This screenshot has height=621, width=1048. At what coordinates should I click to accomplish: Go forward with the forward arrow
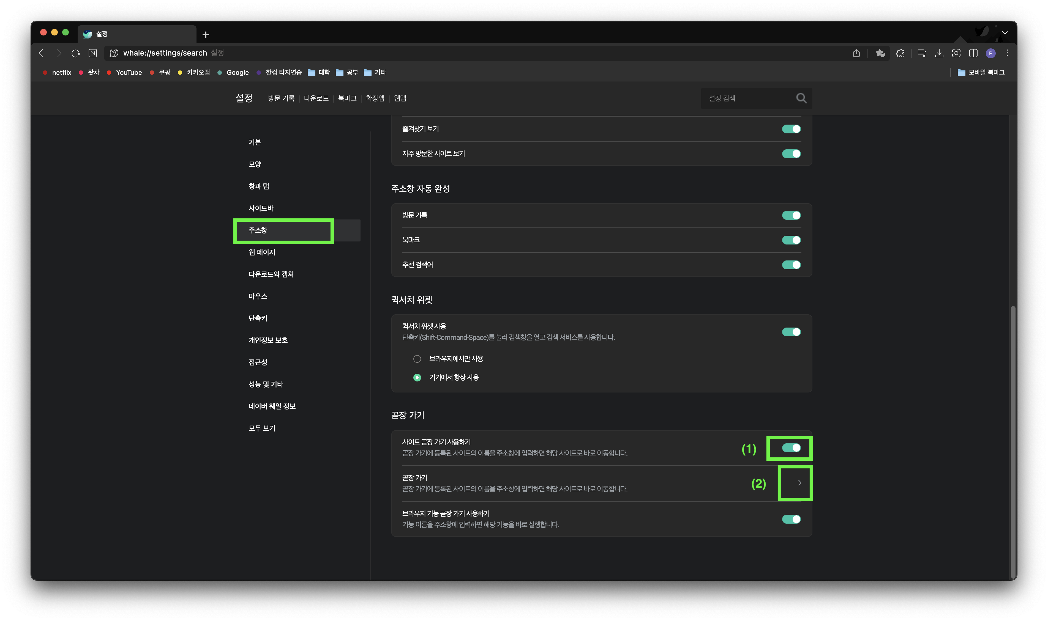59,53
